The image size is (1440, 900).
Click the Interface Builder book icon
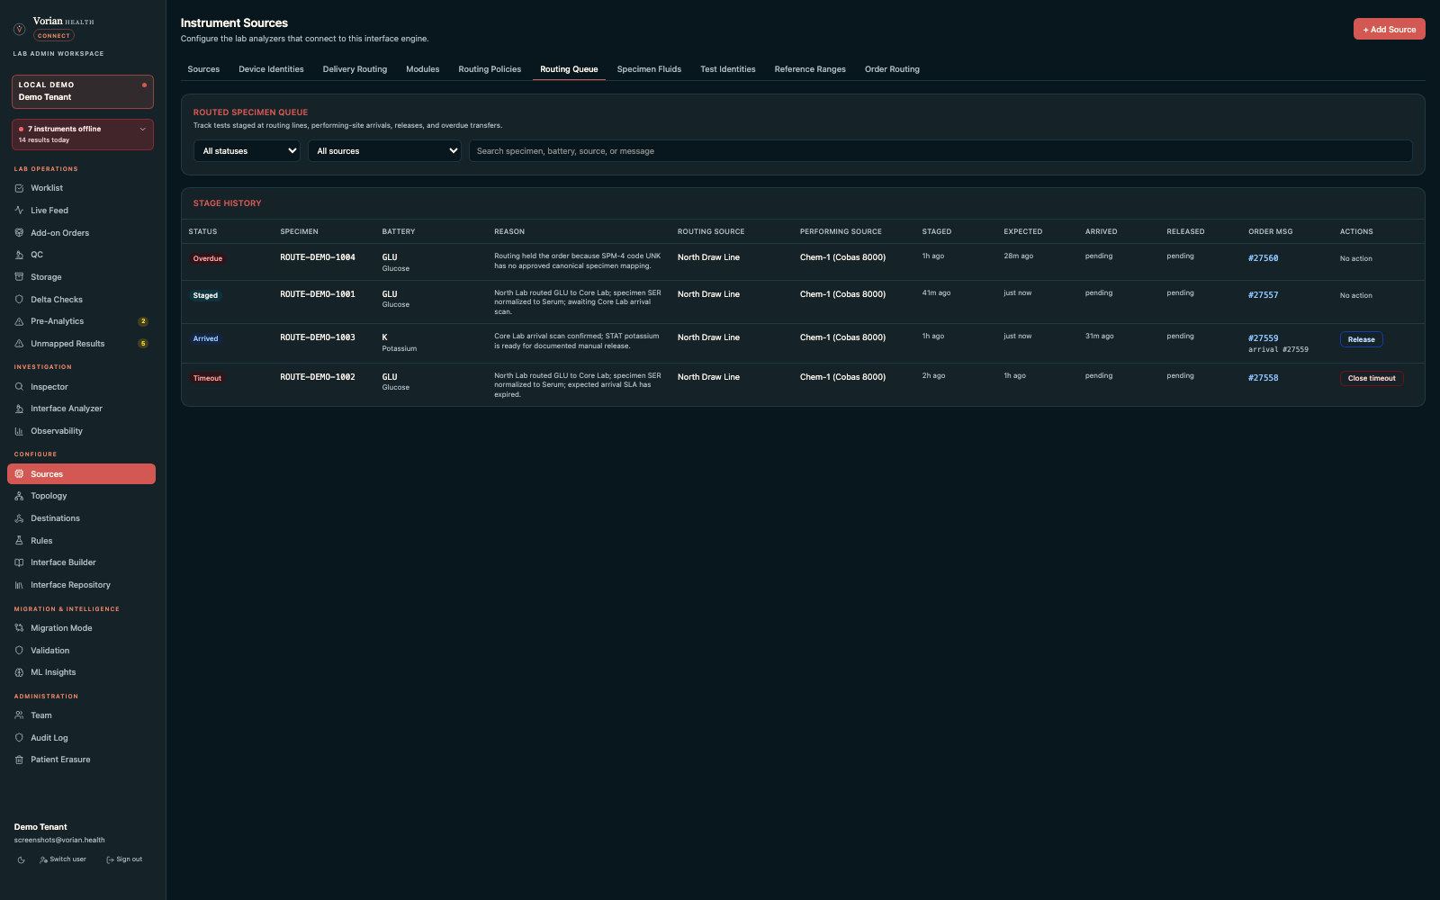click(19, 562)
